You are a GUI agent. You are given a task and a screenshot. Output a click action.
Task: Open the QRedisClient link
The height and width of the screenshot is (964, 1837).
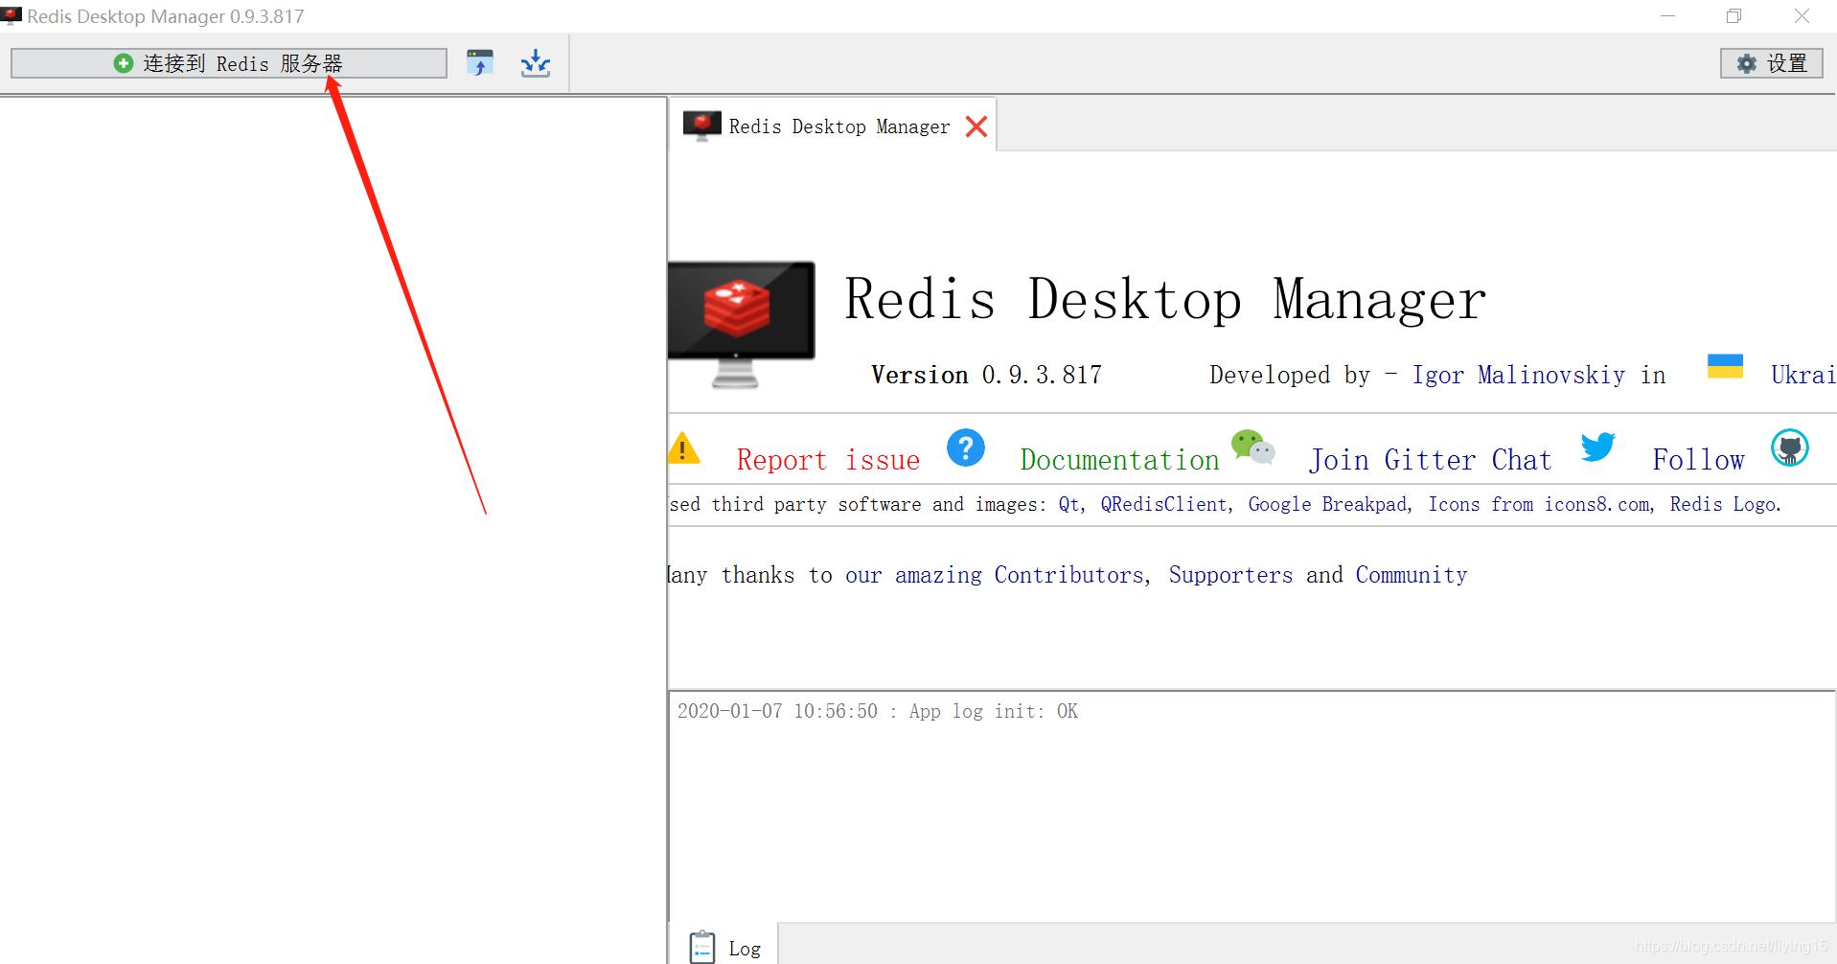(x=1163, y=504)
